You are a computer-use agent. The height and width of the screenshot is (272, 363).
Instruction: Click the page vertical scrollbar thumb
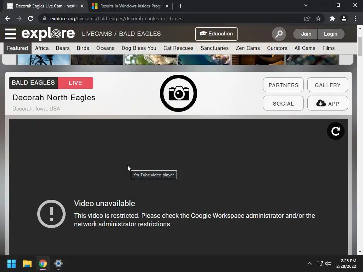(x=360, y=46)
